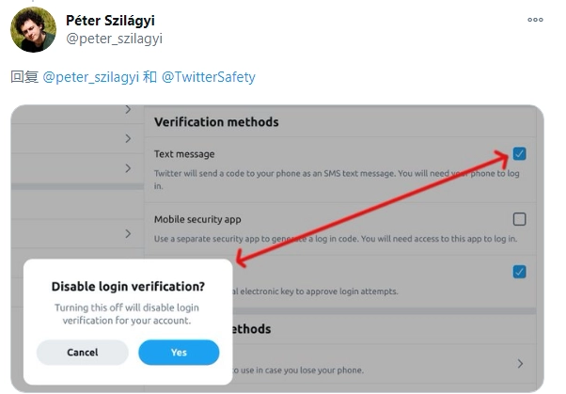Click the Verification methods heading
The image size is (566, 394).
[216, 122]
